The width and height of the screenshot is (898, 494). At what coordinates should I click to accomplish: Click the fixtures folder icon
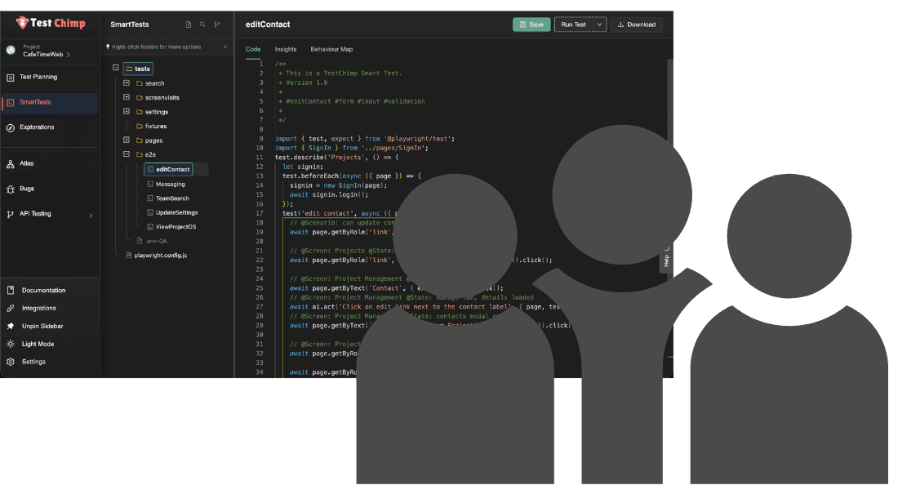(139, 126)
